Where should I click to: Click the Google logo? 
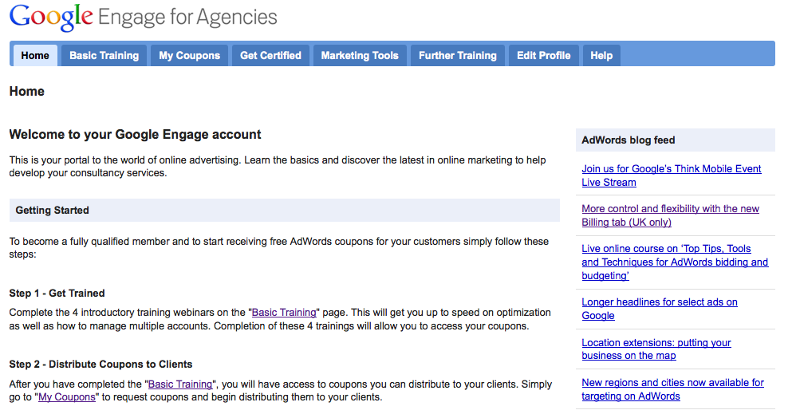click(x=49, y=18)
